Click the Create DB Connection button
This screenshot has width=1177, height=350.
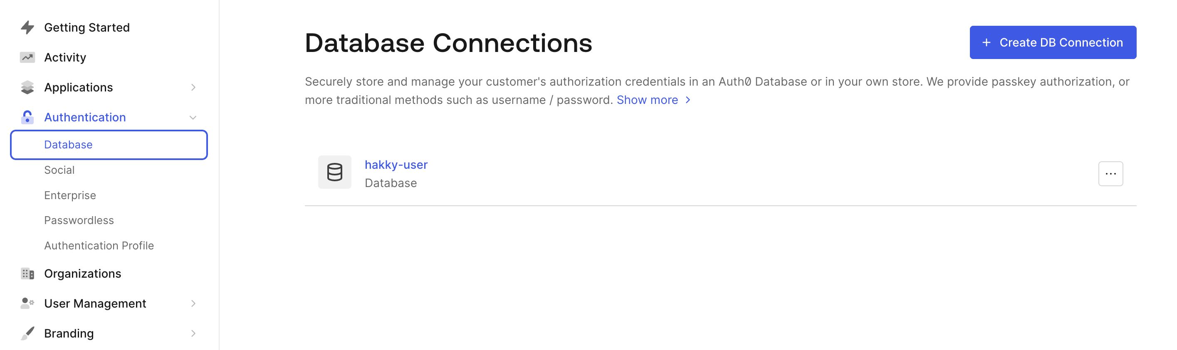pos(1053,42)
